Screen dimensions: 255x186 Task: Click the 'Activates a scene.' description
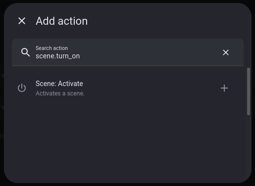coord(60,93)
